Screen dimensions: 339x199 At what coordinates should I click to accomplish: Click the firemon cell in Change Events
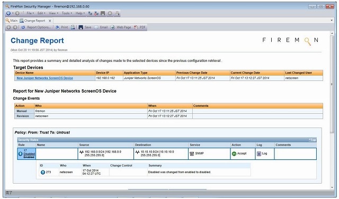(x=91, y=111)
